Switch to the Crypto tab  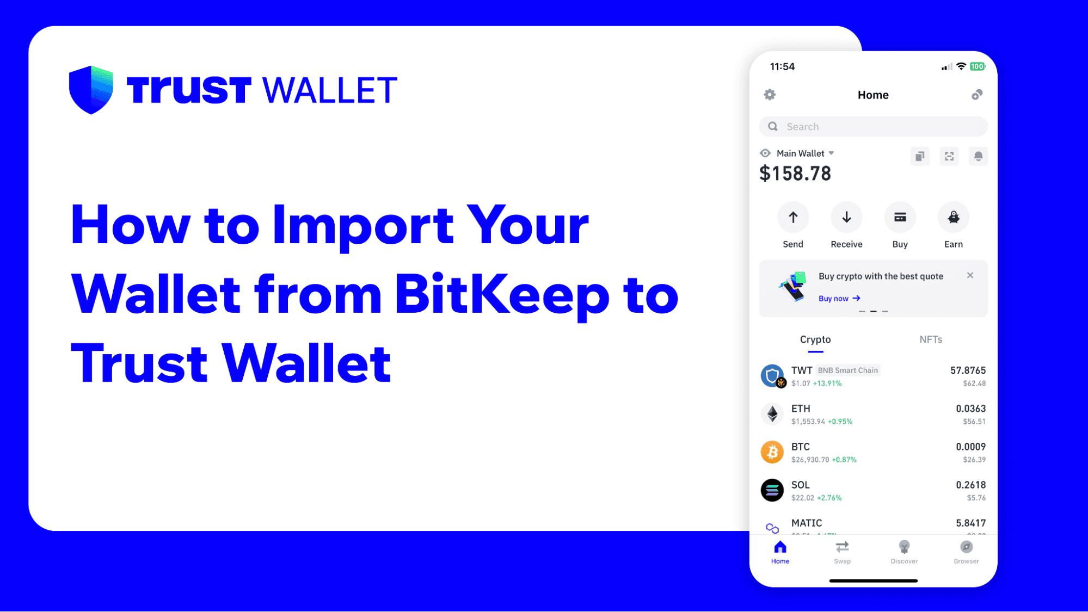(815, 339)
